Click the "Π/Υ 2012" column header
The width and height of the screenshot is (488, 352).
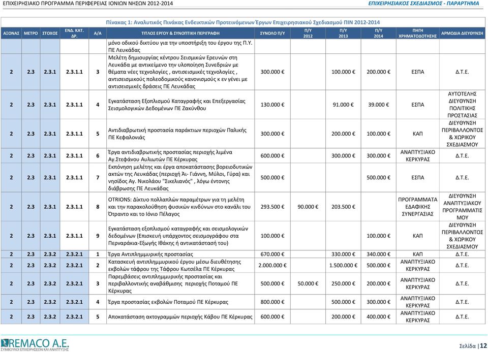(x=308, y=34)
